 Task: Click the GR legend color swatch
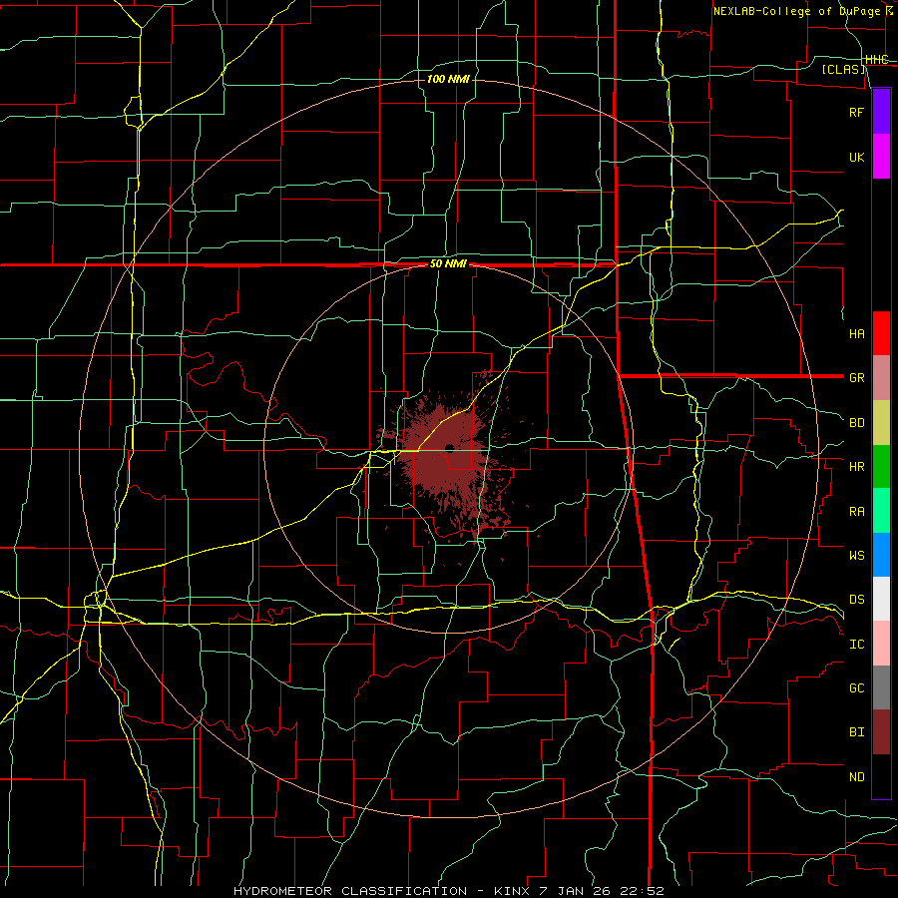[881, 378]
